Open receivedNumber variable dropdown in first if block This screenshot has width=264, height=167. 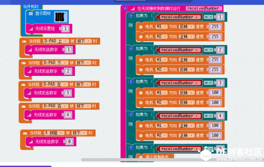(180, 17)
